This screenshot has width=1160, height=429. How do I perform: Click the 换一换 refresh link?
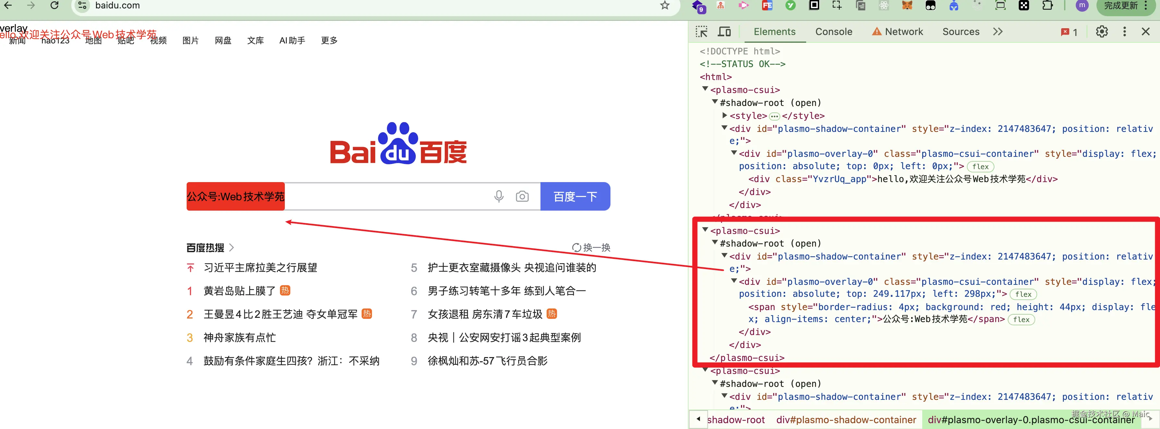click(591, 247)
